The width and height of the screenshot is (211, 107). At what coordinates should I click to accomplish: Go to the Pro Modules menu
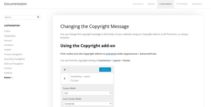[x=181, y=4]
